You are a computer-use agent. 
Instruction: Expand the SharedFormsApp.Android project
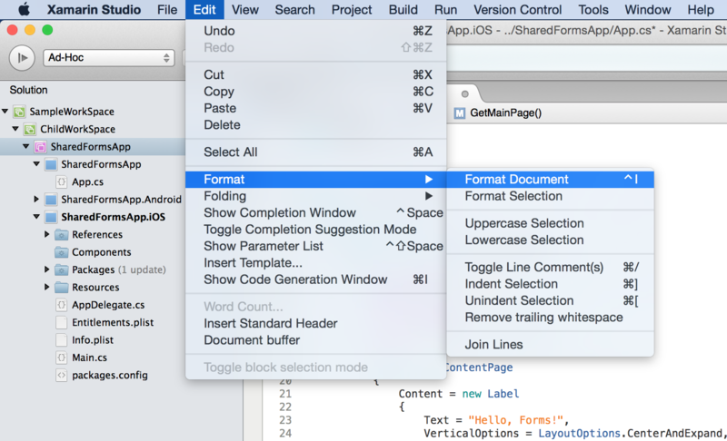click(x=37, y=199)
